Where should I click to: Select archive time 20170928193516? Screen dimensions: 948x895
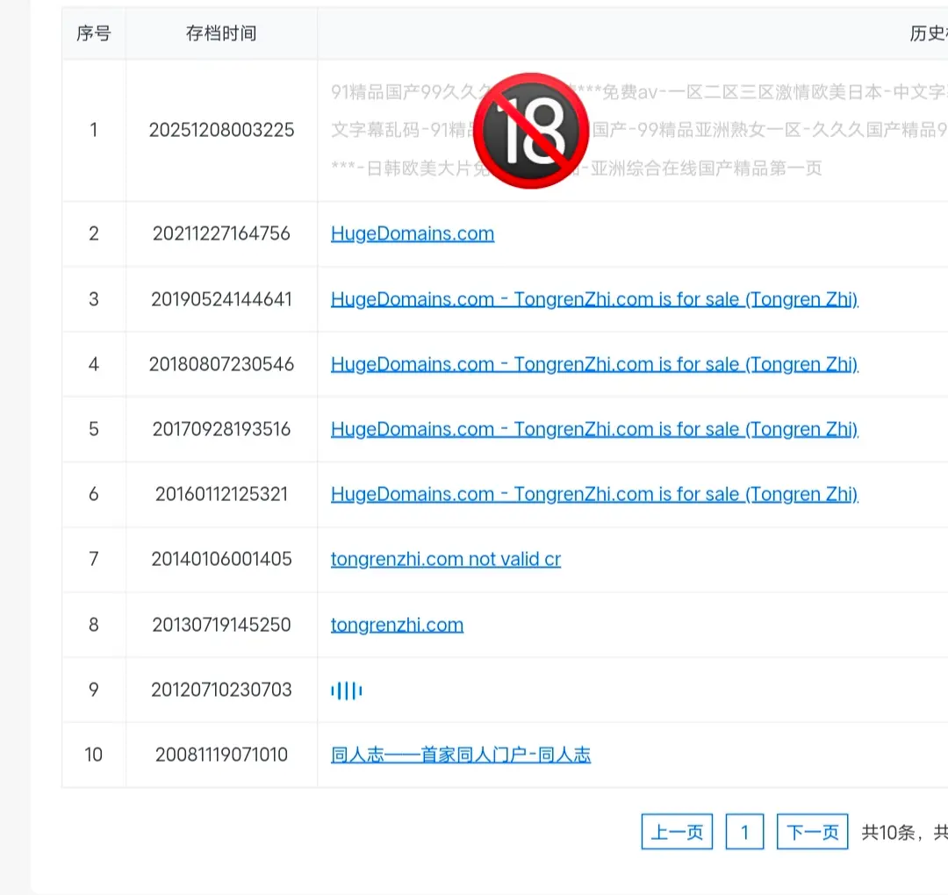tap(221, 429)
